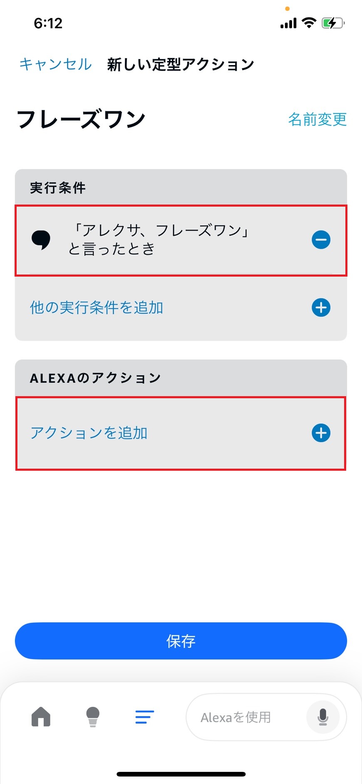Cancel routine creation via キャンセル
This screenshot has width=362, height=784.
click(55, 64)
